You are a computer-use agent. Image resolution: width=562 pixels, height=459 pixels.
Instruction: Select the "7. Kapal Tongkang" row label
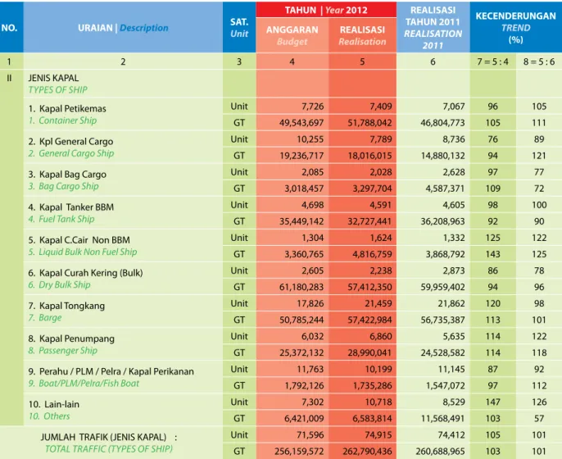(66, 306)
